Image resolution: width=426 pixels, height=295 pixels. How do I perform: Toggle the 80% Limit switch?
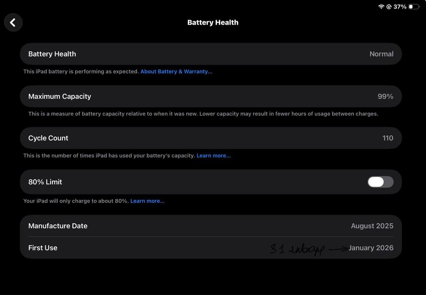(x=380, y=182)
